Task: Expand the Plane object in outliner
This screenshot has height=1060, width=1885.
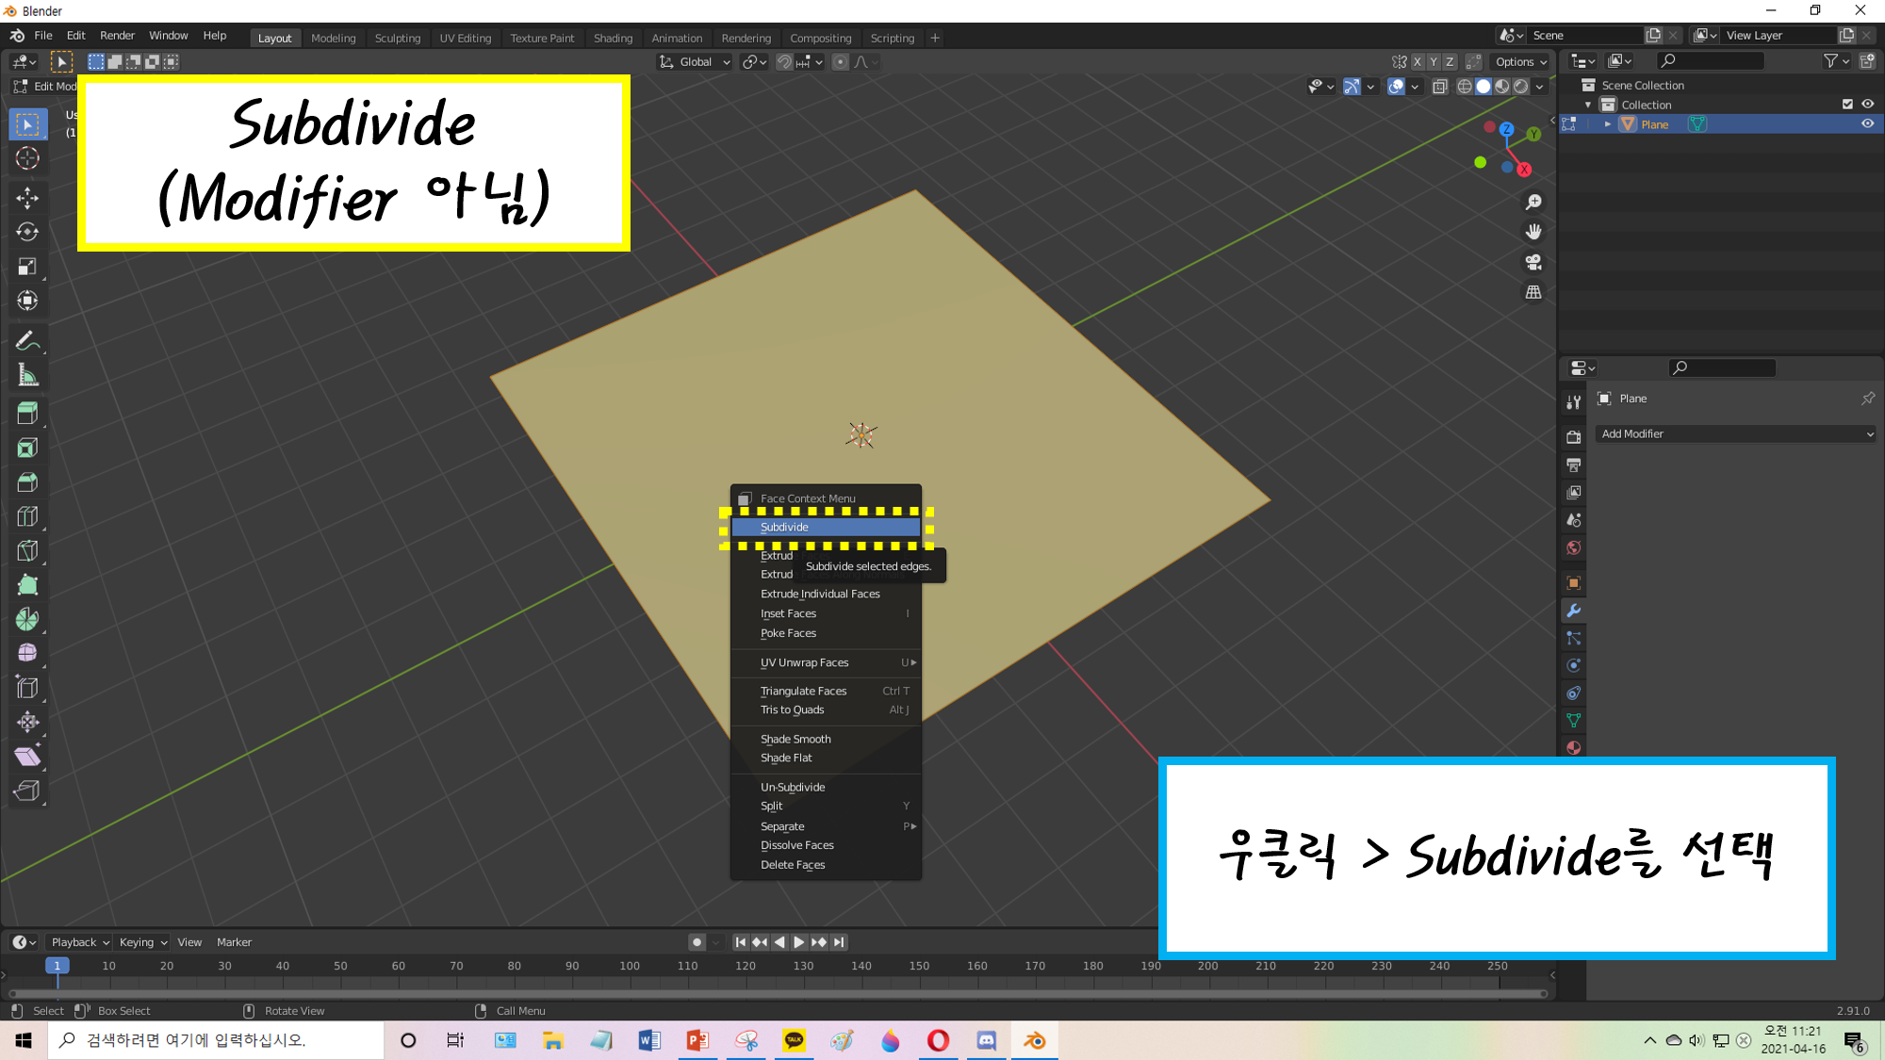Action: click(1607, 124)
